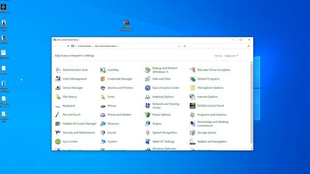Click the Refresh button beside address bar

click(x=185, y=46)
